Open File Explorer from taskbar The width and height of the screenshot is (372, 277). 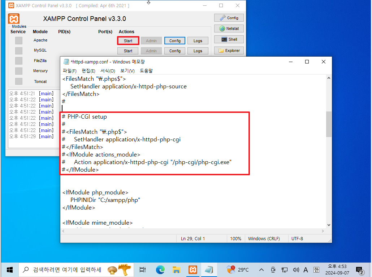click(x=176, y=270)
